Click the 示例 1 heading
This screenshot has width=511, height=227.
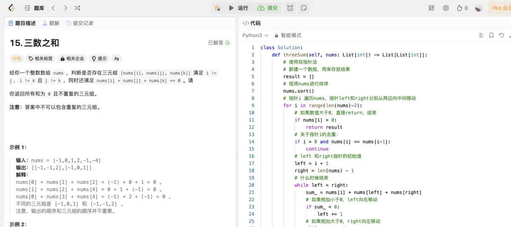(18, 147)
